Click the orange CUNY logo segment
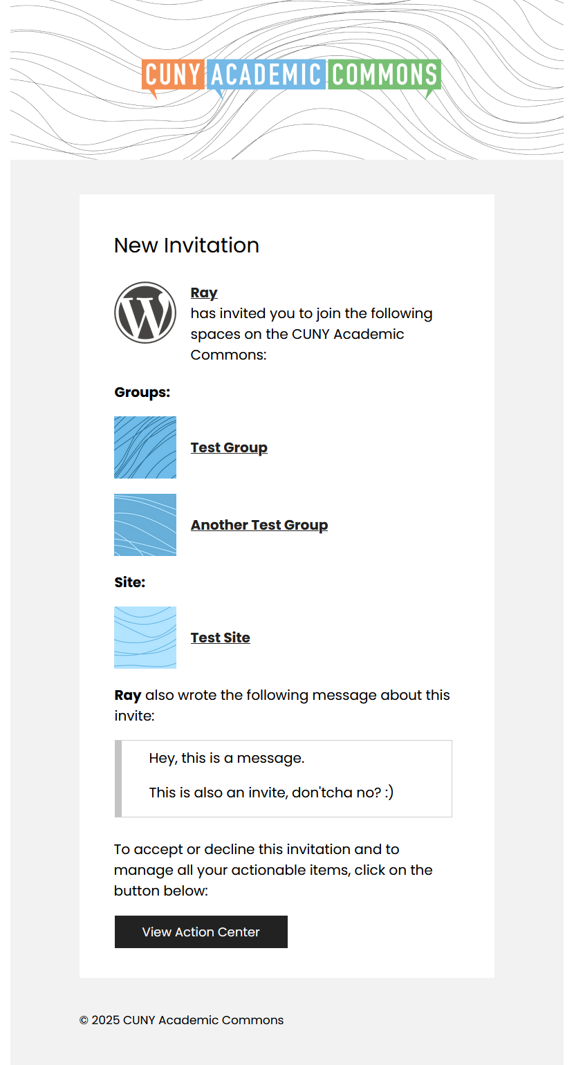 click(173, 75)
